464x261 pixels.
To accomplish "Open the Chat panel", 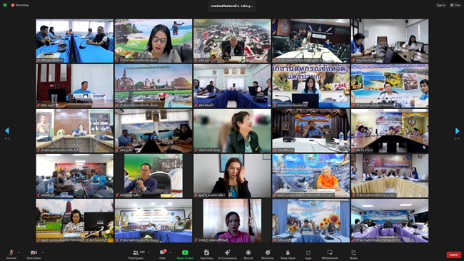I will 162,255.
